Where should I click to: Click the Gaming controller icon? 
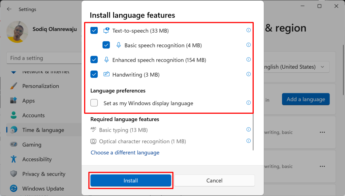point(13,145)
